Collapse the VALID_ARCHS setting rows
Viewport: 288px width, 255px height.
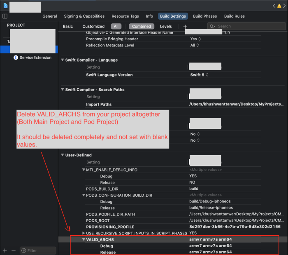[x=84, y=239]
